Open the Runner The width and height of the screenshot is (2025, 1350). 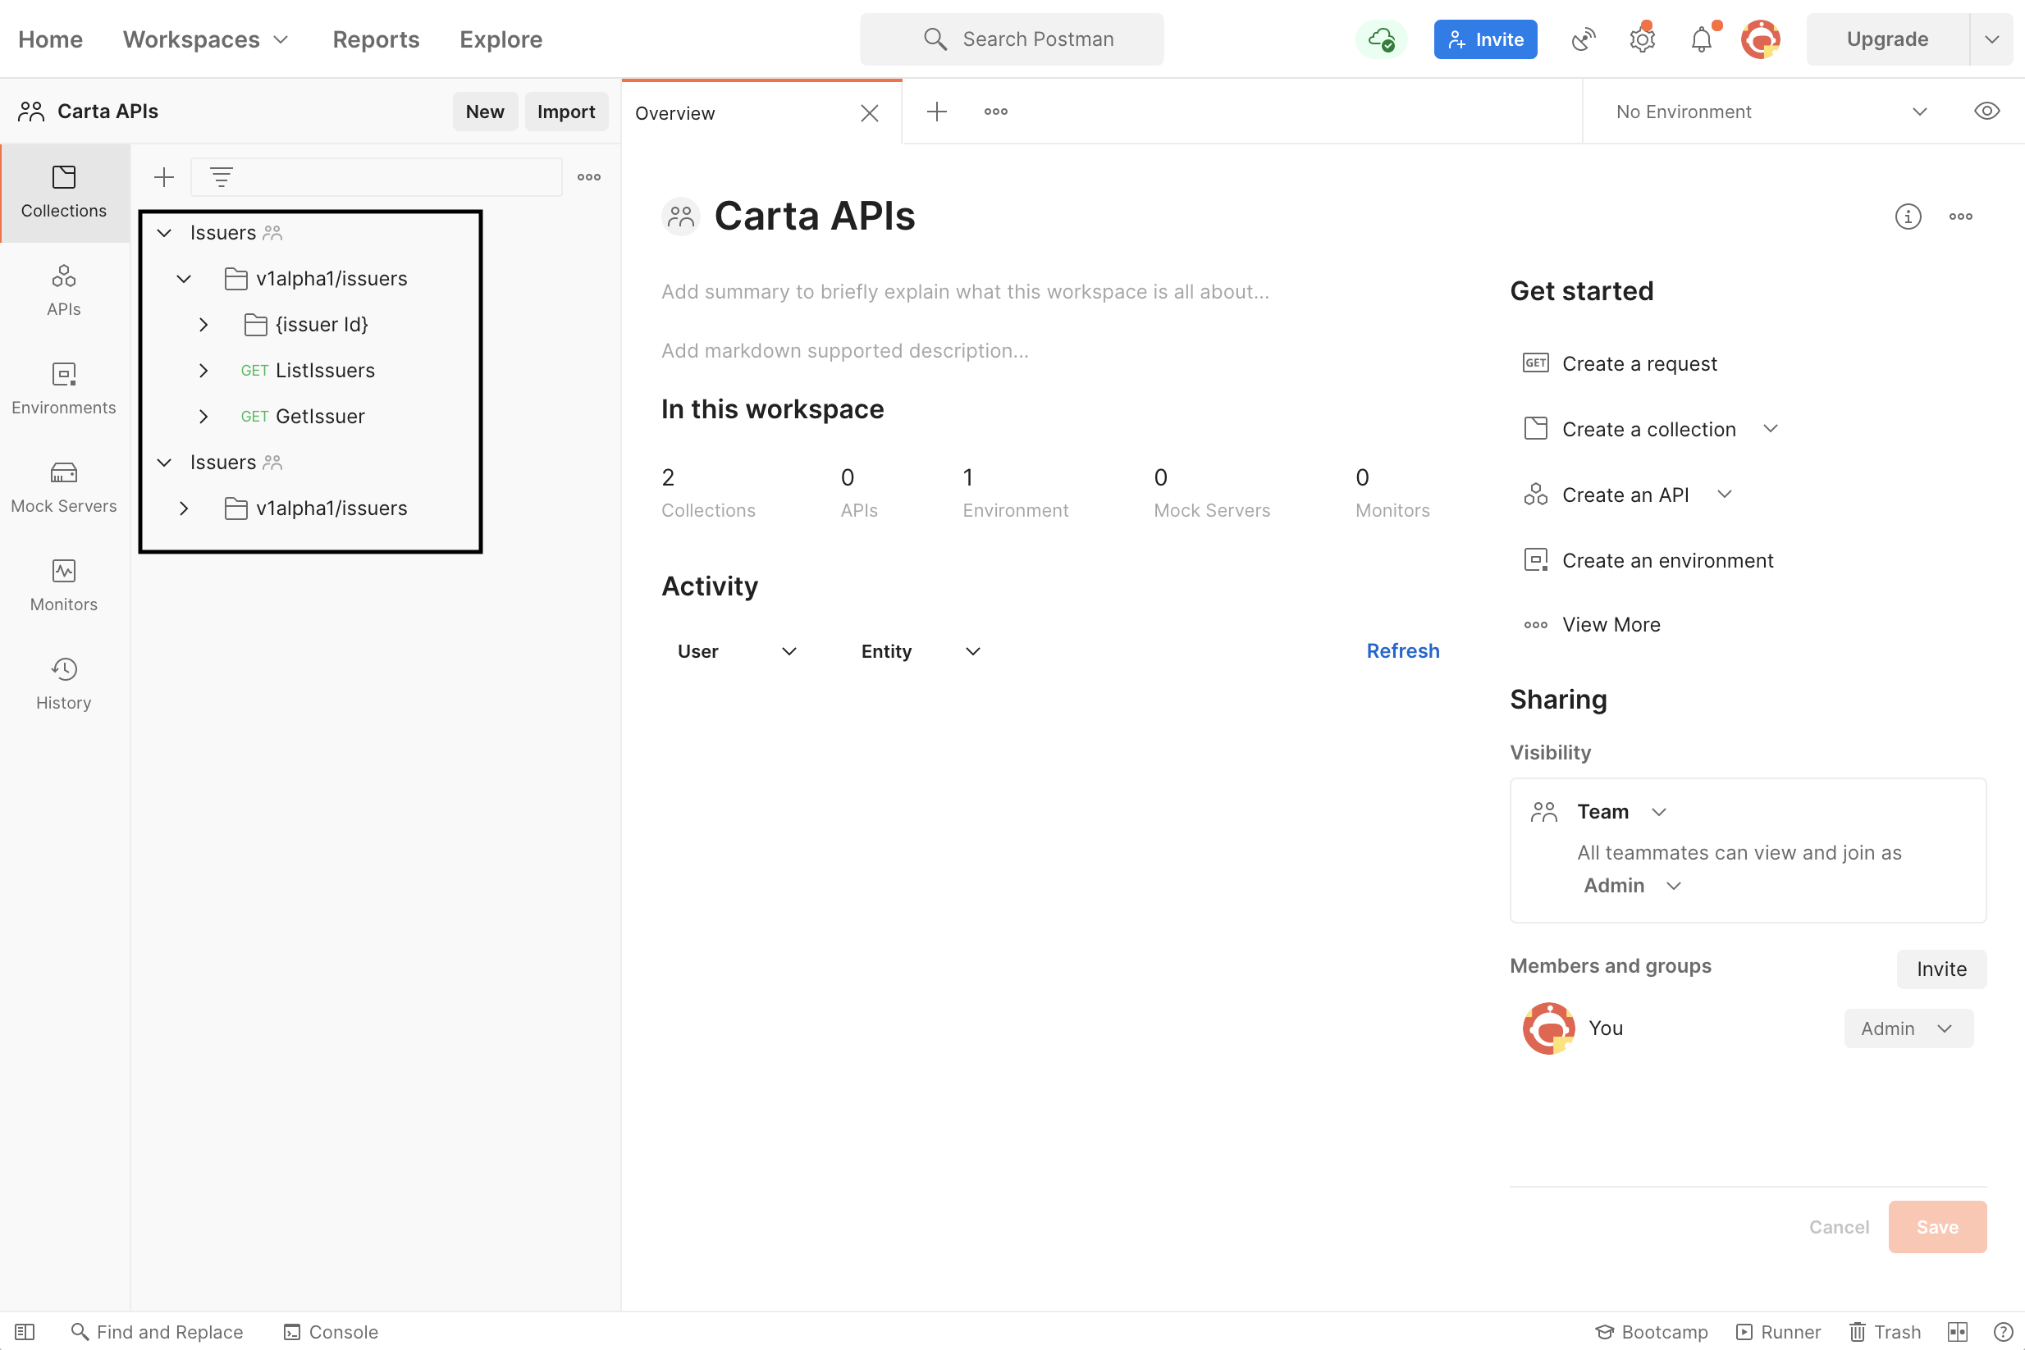click(1778, 1332)
